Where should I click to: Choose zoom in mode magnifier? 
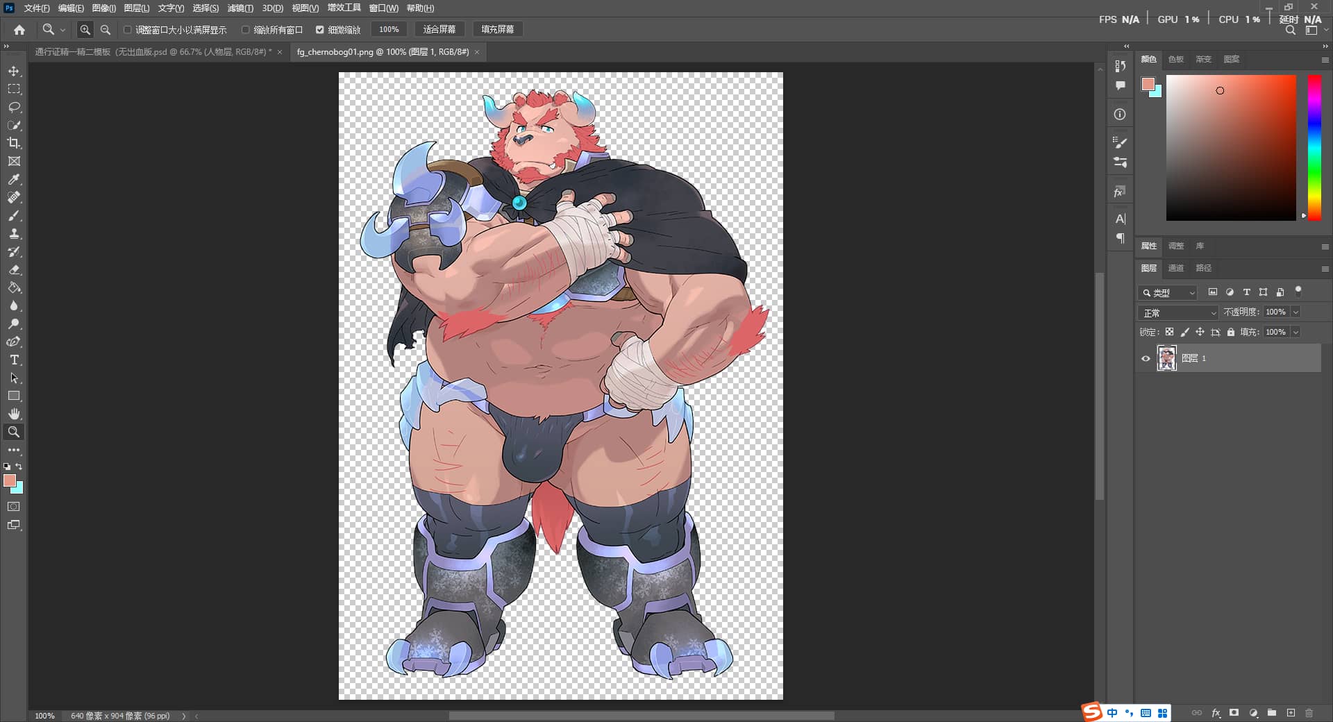click(85, 30)
